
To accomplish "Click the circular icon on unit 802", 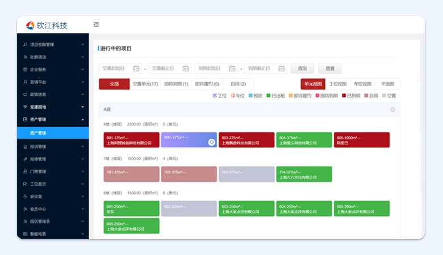I will pyautogui.click(x=211, y=142).
